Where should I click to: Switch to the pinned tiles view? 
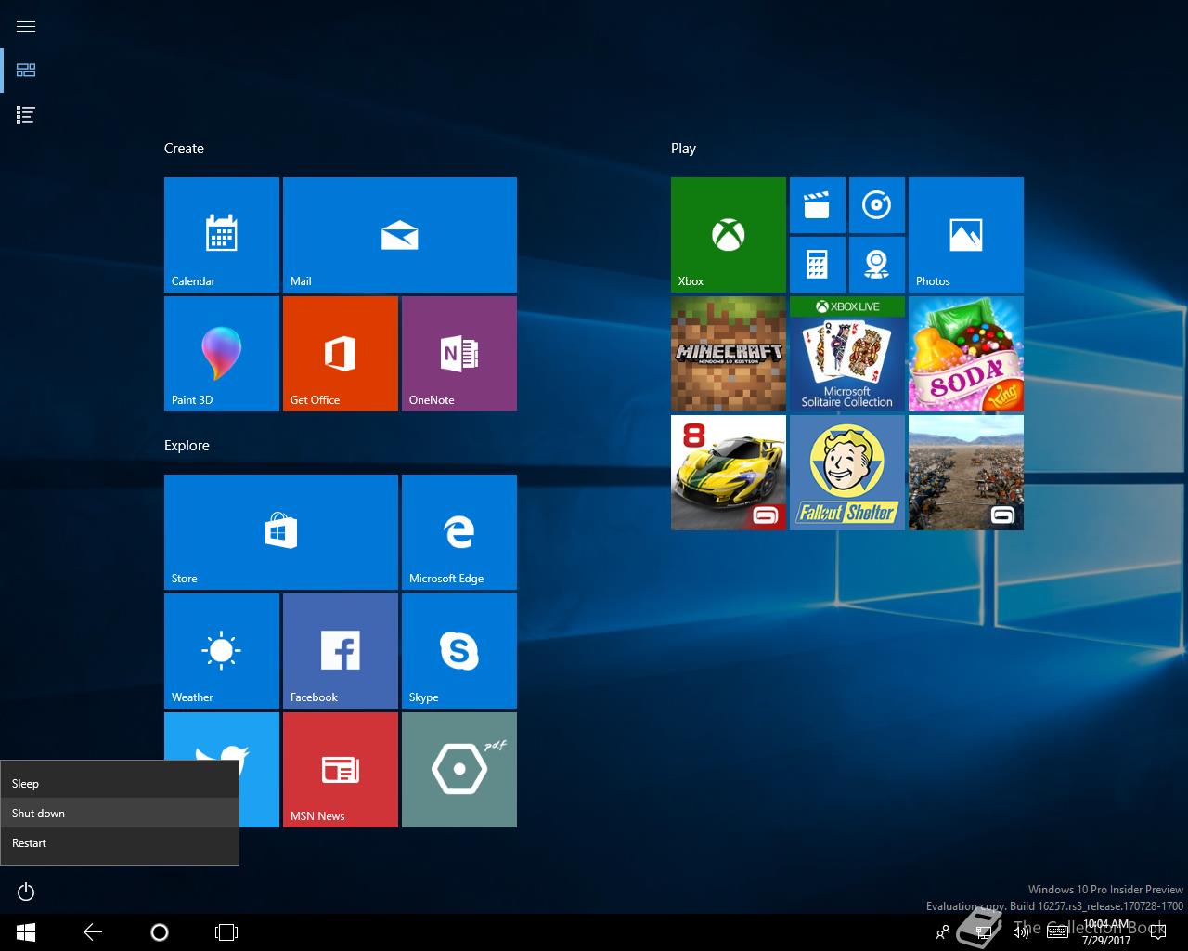coord(26,71)
